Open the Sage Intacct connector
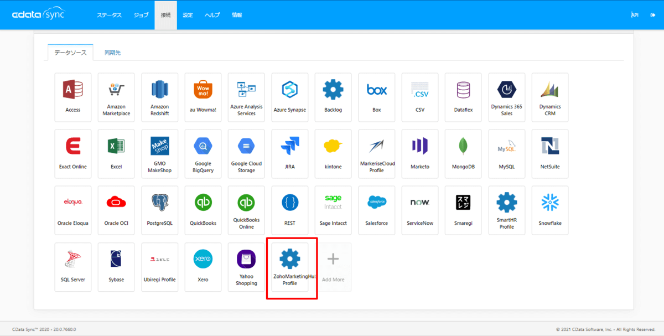664x336 pixels. 333,210
